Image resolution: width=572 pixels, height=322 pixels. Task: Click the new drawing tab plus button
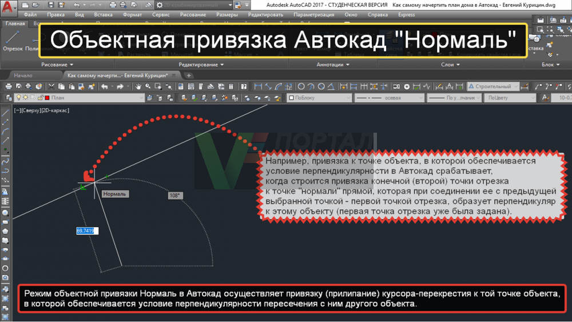[189, 75]
